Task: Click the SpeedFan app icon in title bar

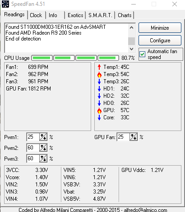Action: (5, 4)
